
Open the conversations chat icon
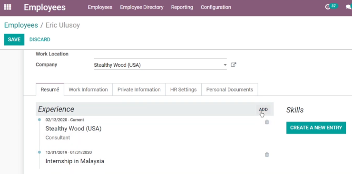tap(349, 7)
